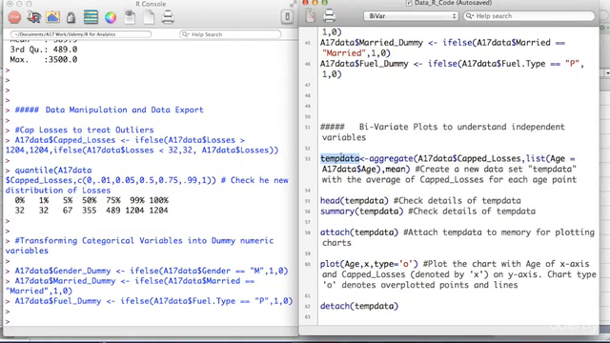610x343 pixels.
Task: Open the BiVar function dropdown
Action: [x=411, y=16]
